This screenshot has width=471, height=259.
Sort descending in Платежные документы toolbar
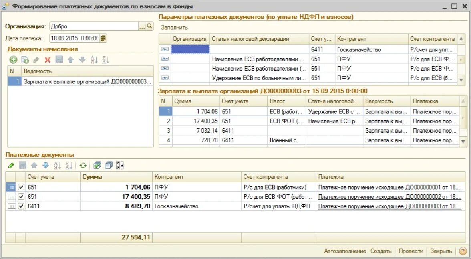click(x=69, y=165)
